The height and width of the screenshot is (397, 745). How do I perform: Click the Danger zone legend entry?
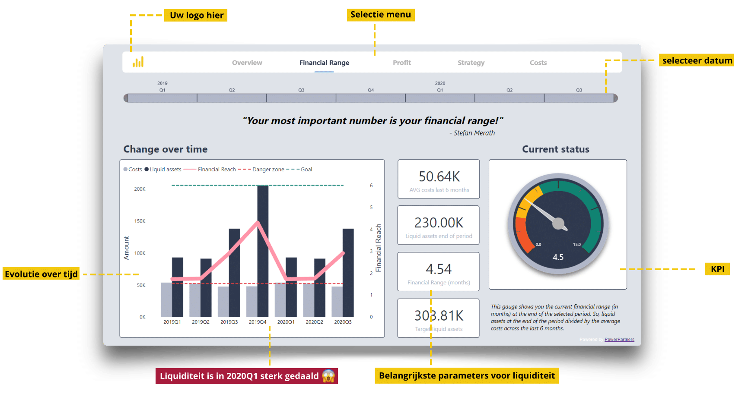(261, 170)
